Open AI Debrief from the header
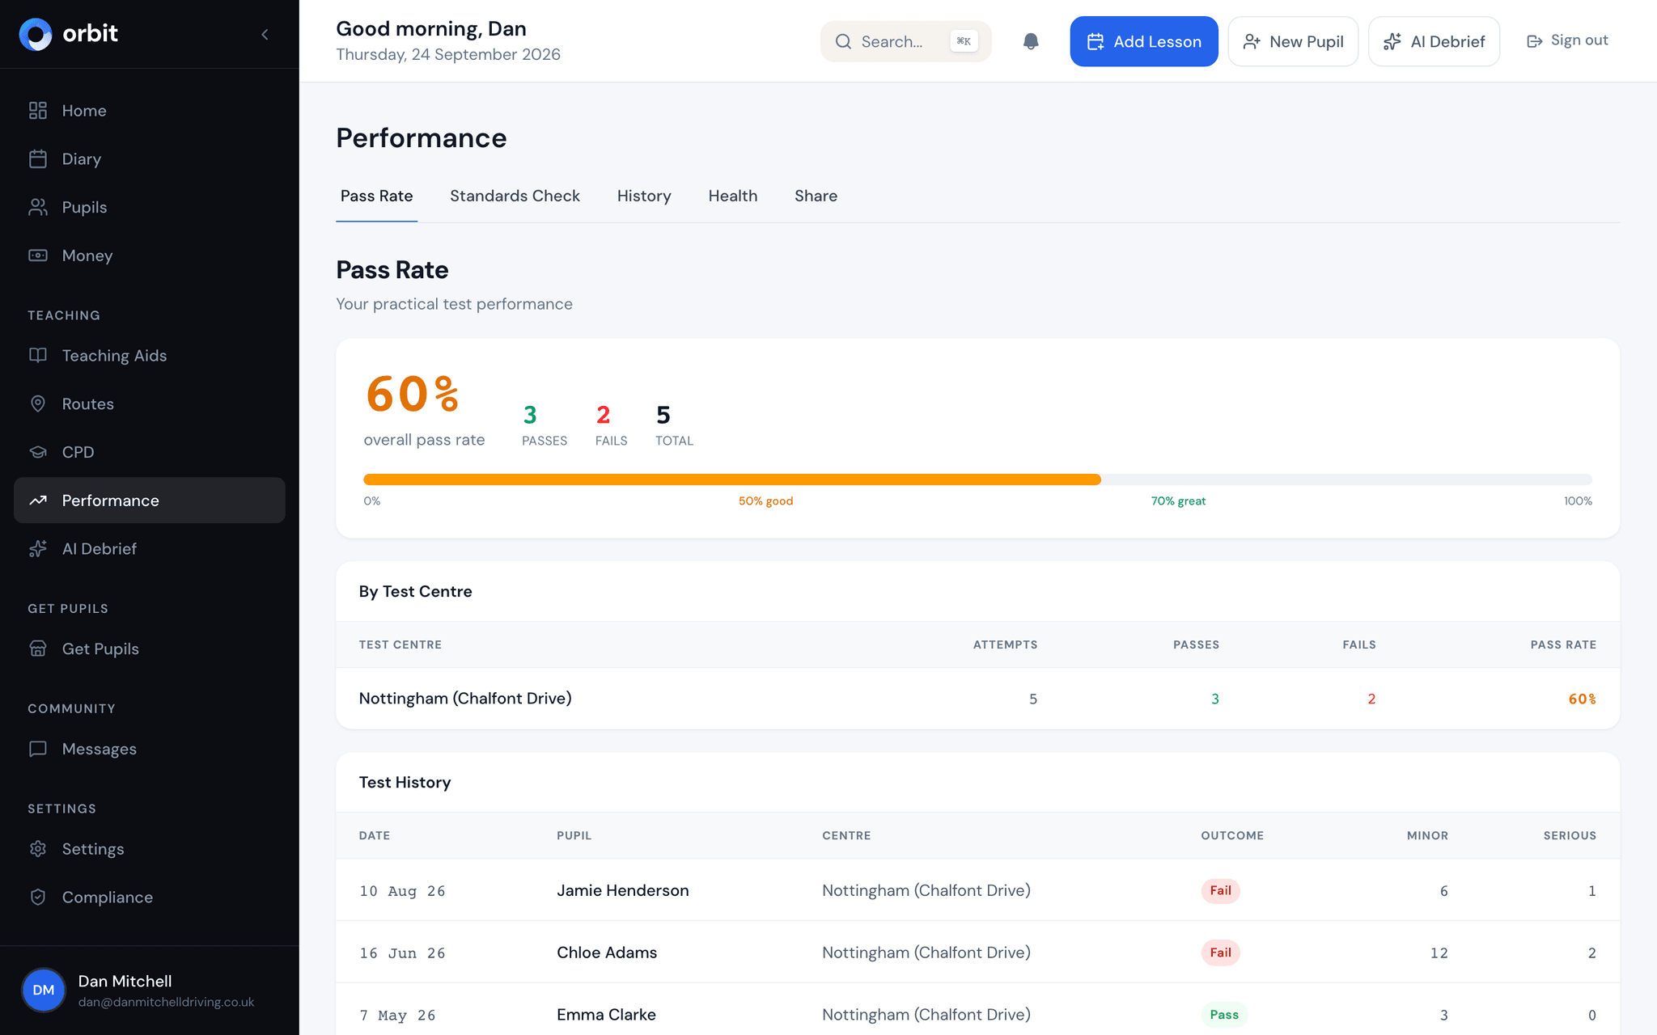 click(x=1434, y=41)
